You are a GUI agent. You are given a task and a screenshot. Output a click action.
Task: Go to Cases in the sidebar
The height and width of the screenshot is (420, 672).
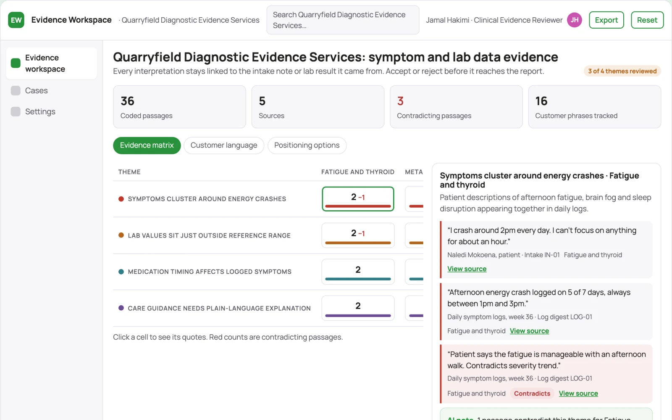coord(51,90)
